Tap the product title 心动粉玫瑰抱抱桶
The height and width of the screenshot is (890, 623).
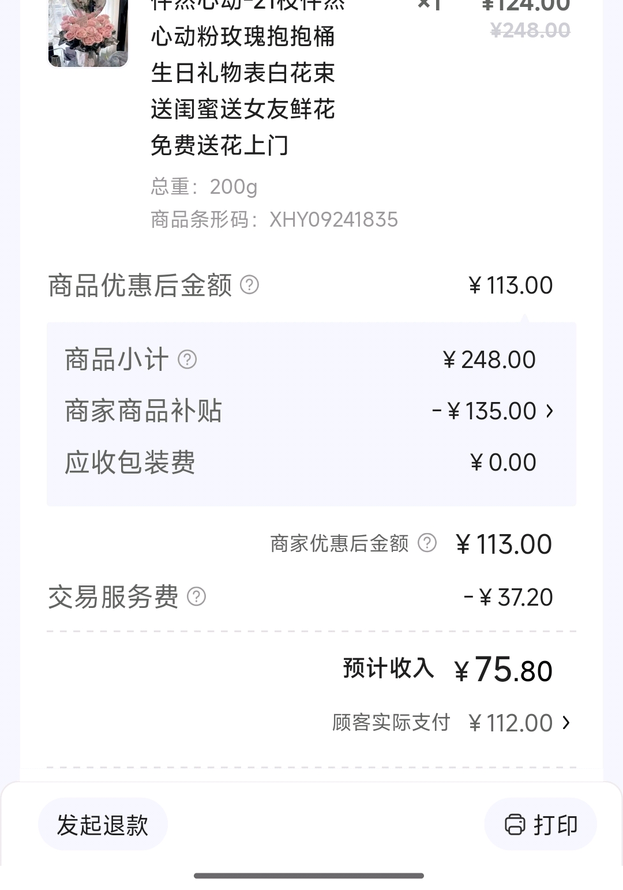[x=243, y=36]
